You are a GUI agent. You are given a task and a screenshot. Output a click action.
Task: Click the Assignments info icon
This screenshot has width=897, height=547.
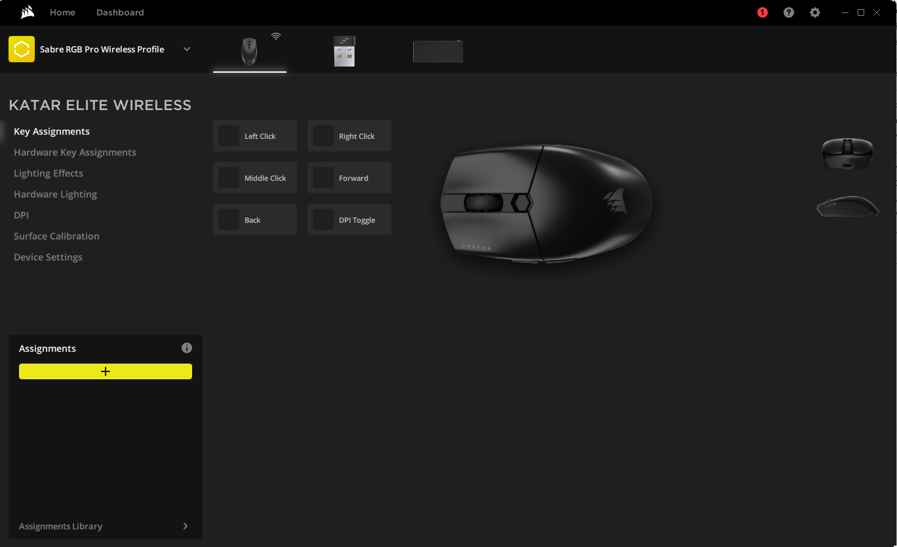tap(187, 348)
